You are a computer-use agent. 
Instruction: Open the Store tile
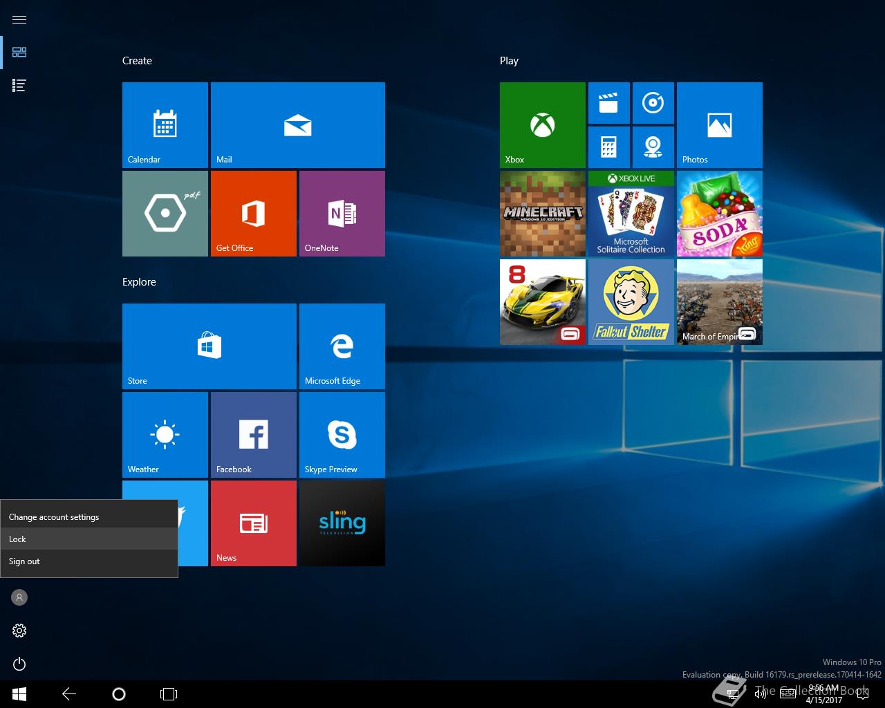(x=209, y=346)
